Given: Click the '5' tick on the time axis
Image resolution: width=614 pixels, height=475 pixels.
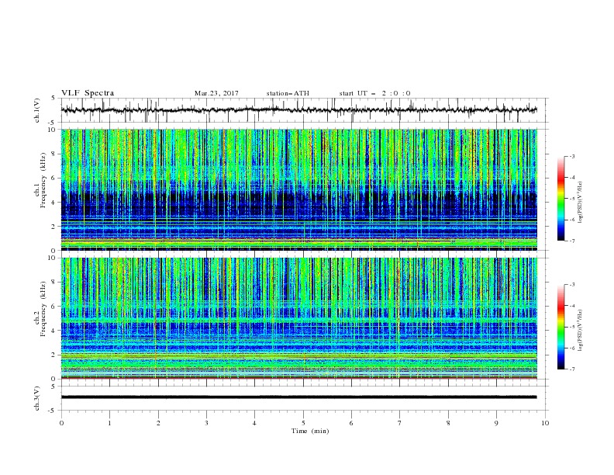Looking at the screenshot, I should pyautogui.click(x=303, y=423).
